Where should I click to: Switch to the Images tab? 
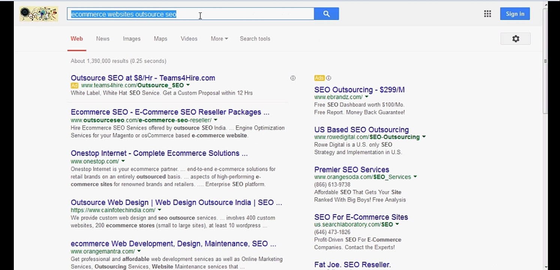click(132, 39)
